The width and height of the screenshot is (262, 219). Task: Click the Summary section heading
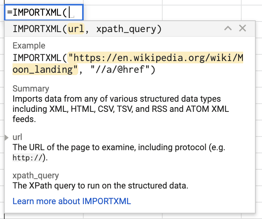(x=31, y=88)
